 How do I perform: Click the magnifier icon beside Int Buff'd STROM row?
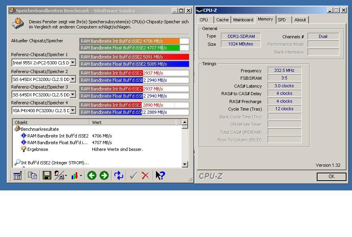[x=17, y=162]
